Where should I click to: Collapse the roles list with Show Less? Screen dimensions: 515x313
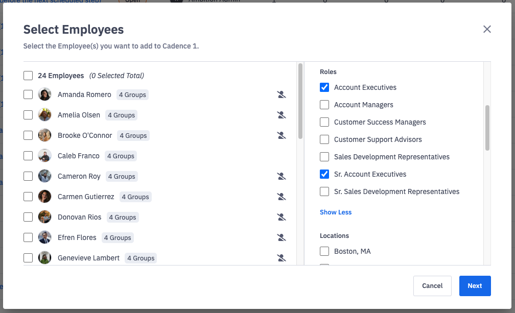[x=336, y=212]
